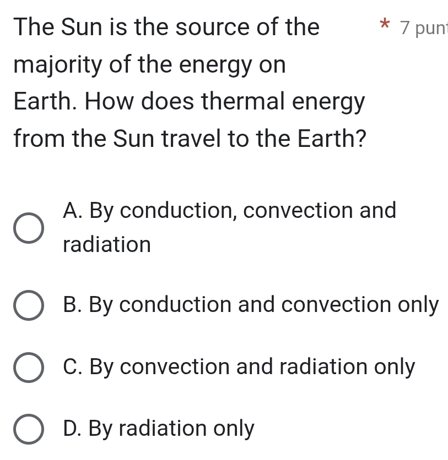Click the "D. By radiation only" label

click(x=159, y=428)
